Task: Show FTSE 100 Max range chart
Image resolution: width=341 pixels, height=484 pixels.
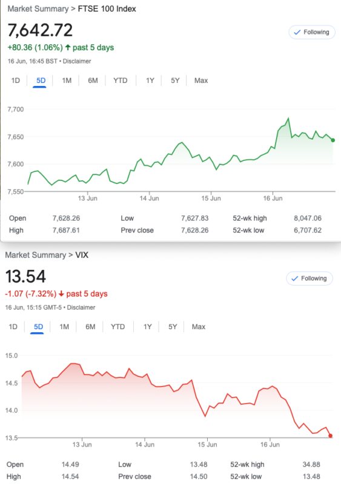Action: (201, 80)
